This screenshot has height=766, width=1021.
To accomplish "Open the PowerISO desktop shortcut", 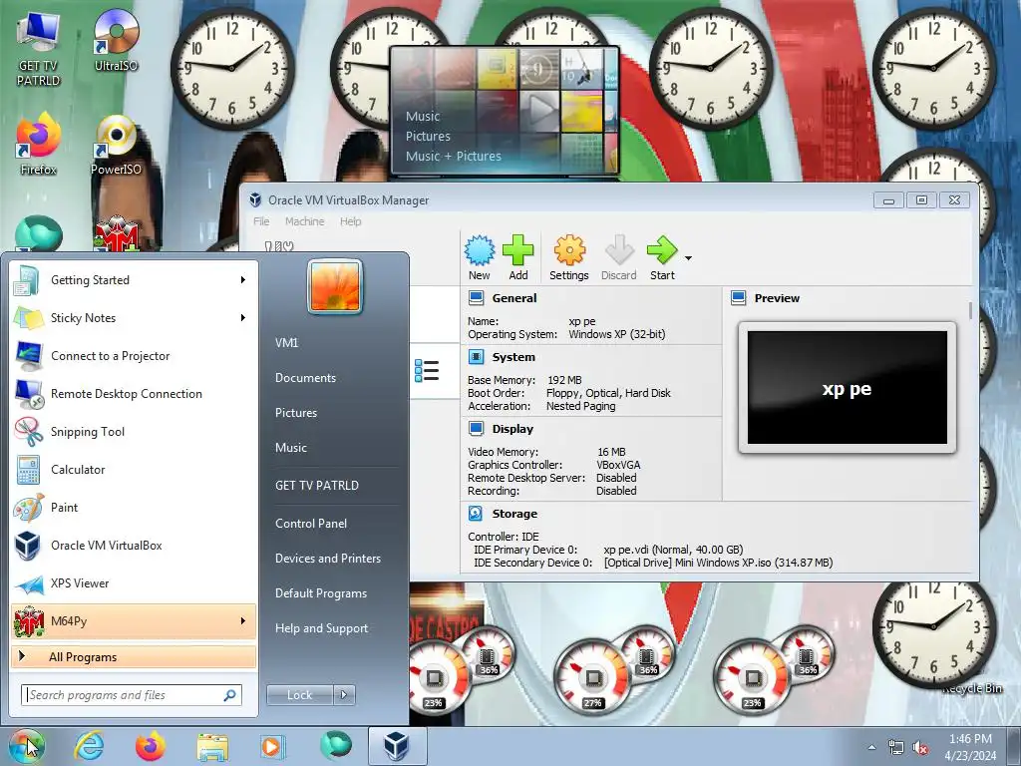I will coord(116,145).
